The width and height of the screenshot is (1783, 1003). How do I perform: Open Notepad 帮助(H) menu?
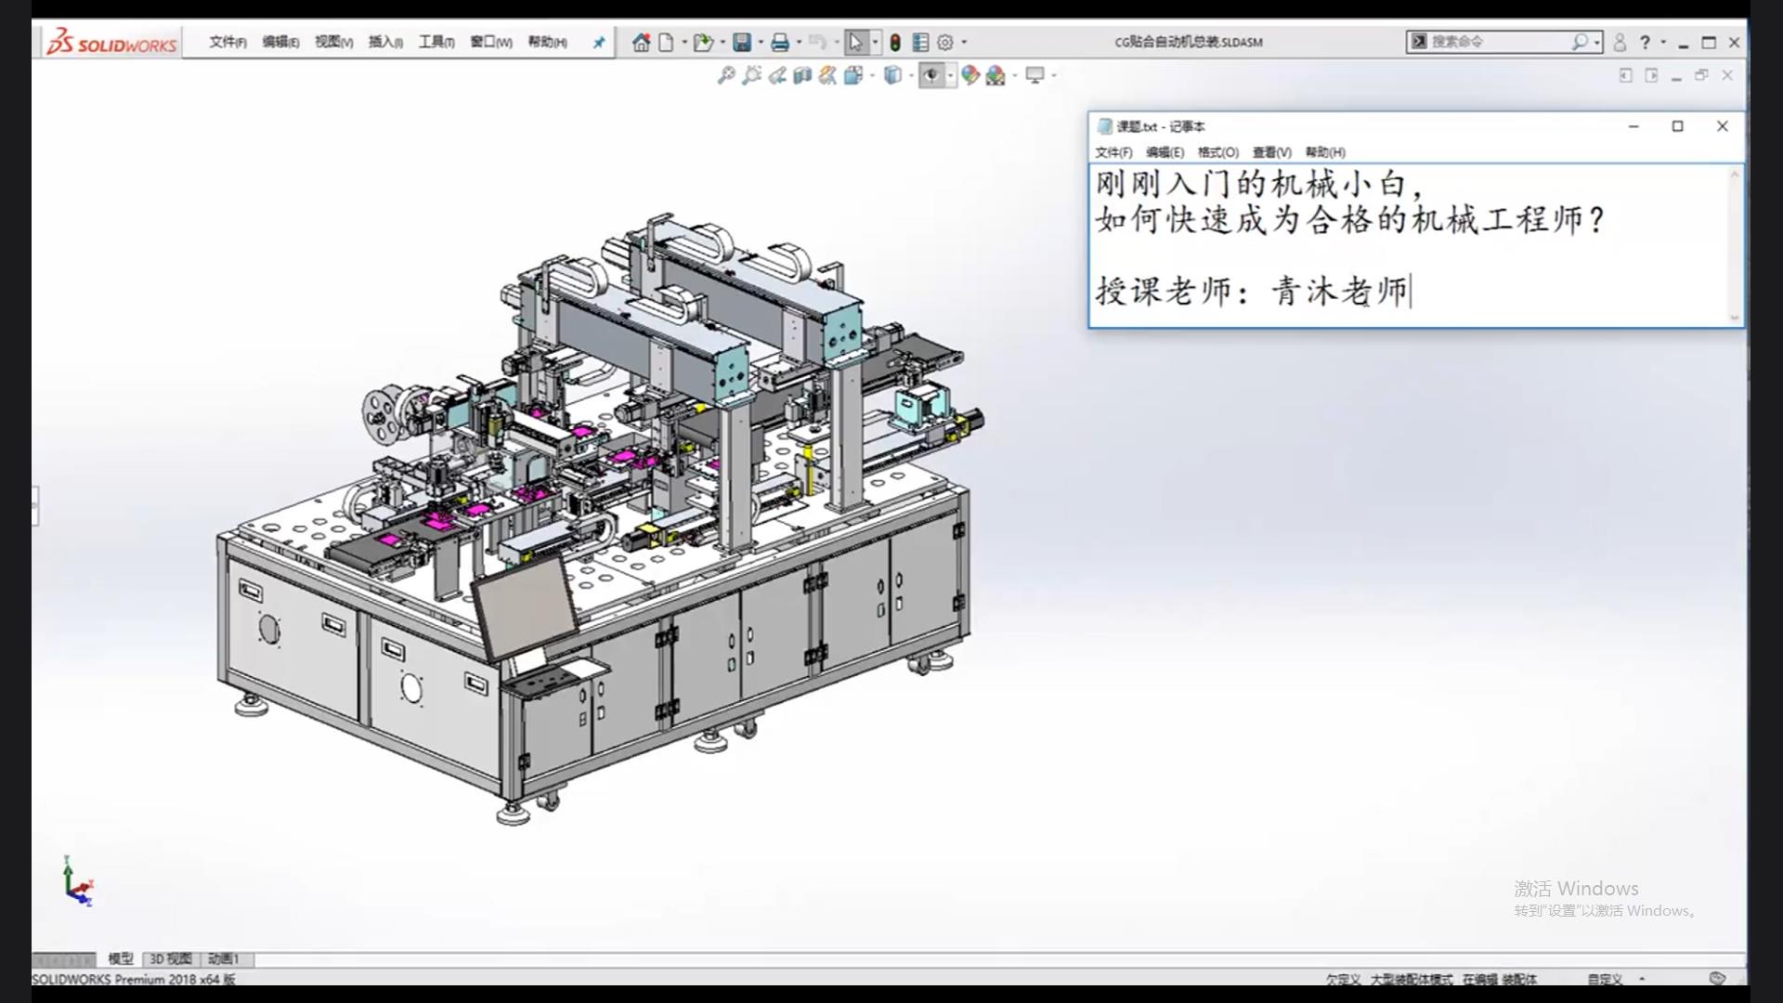[1325, 152]
